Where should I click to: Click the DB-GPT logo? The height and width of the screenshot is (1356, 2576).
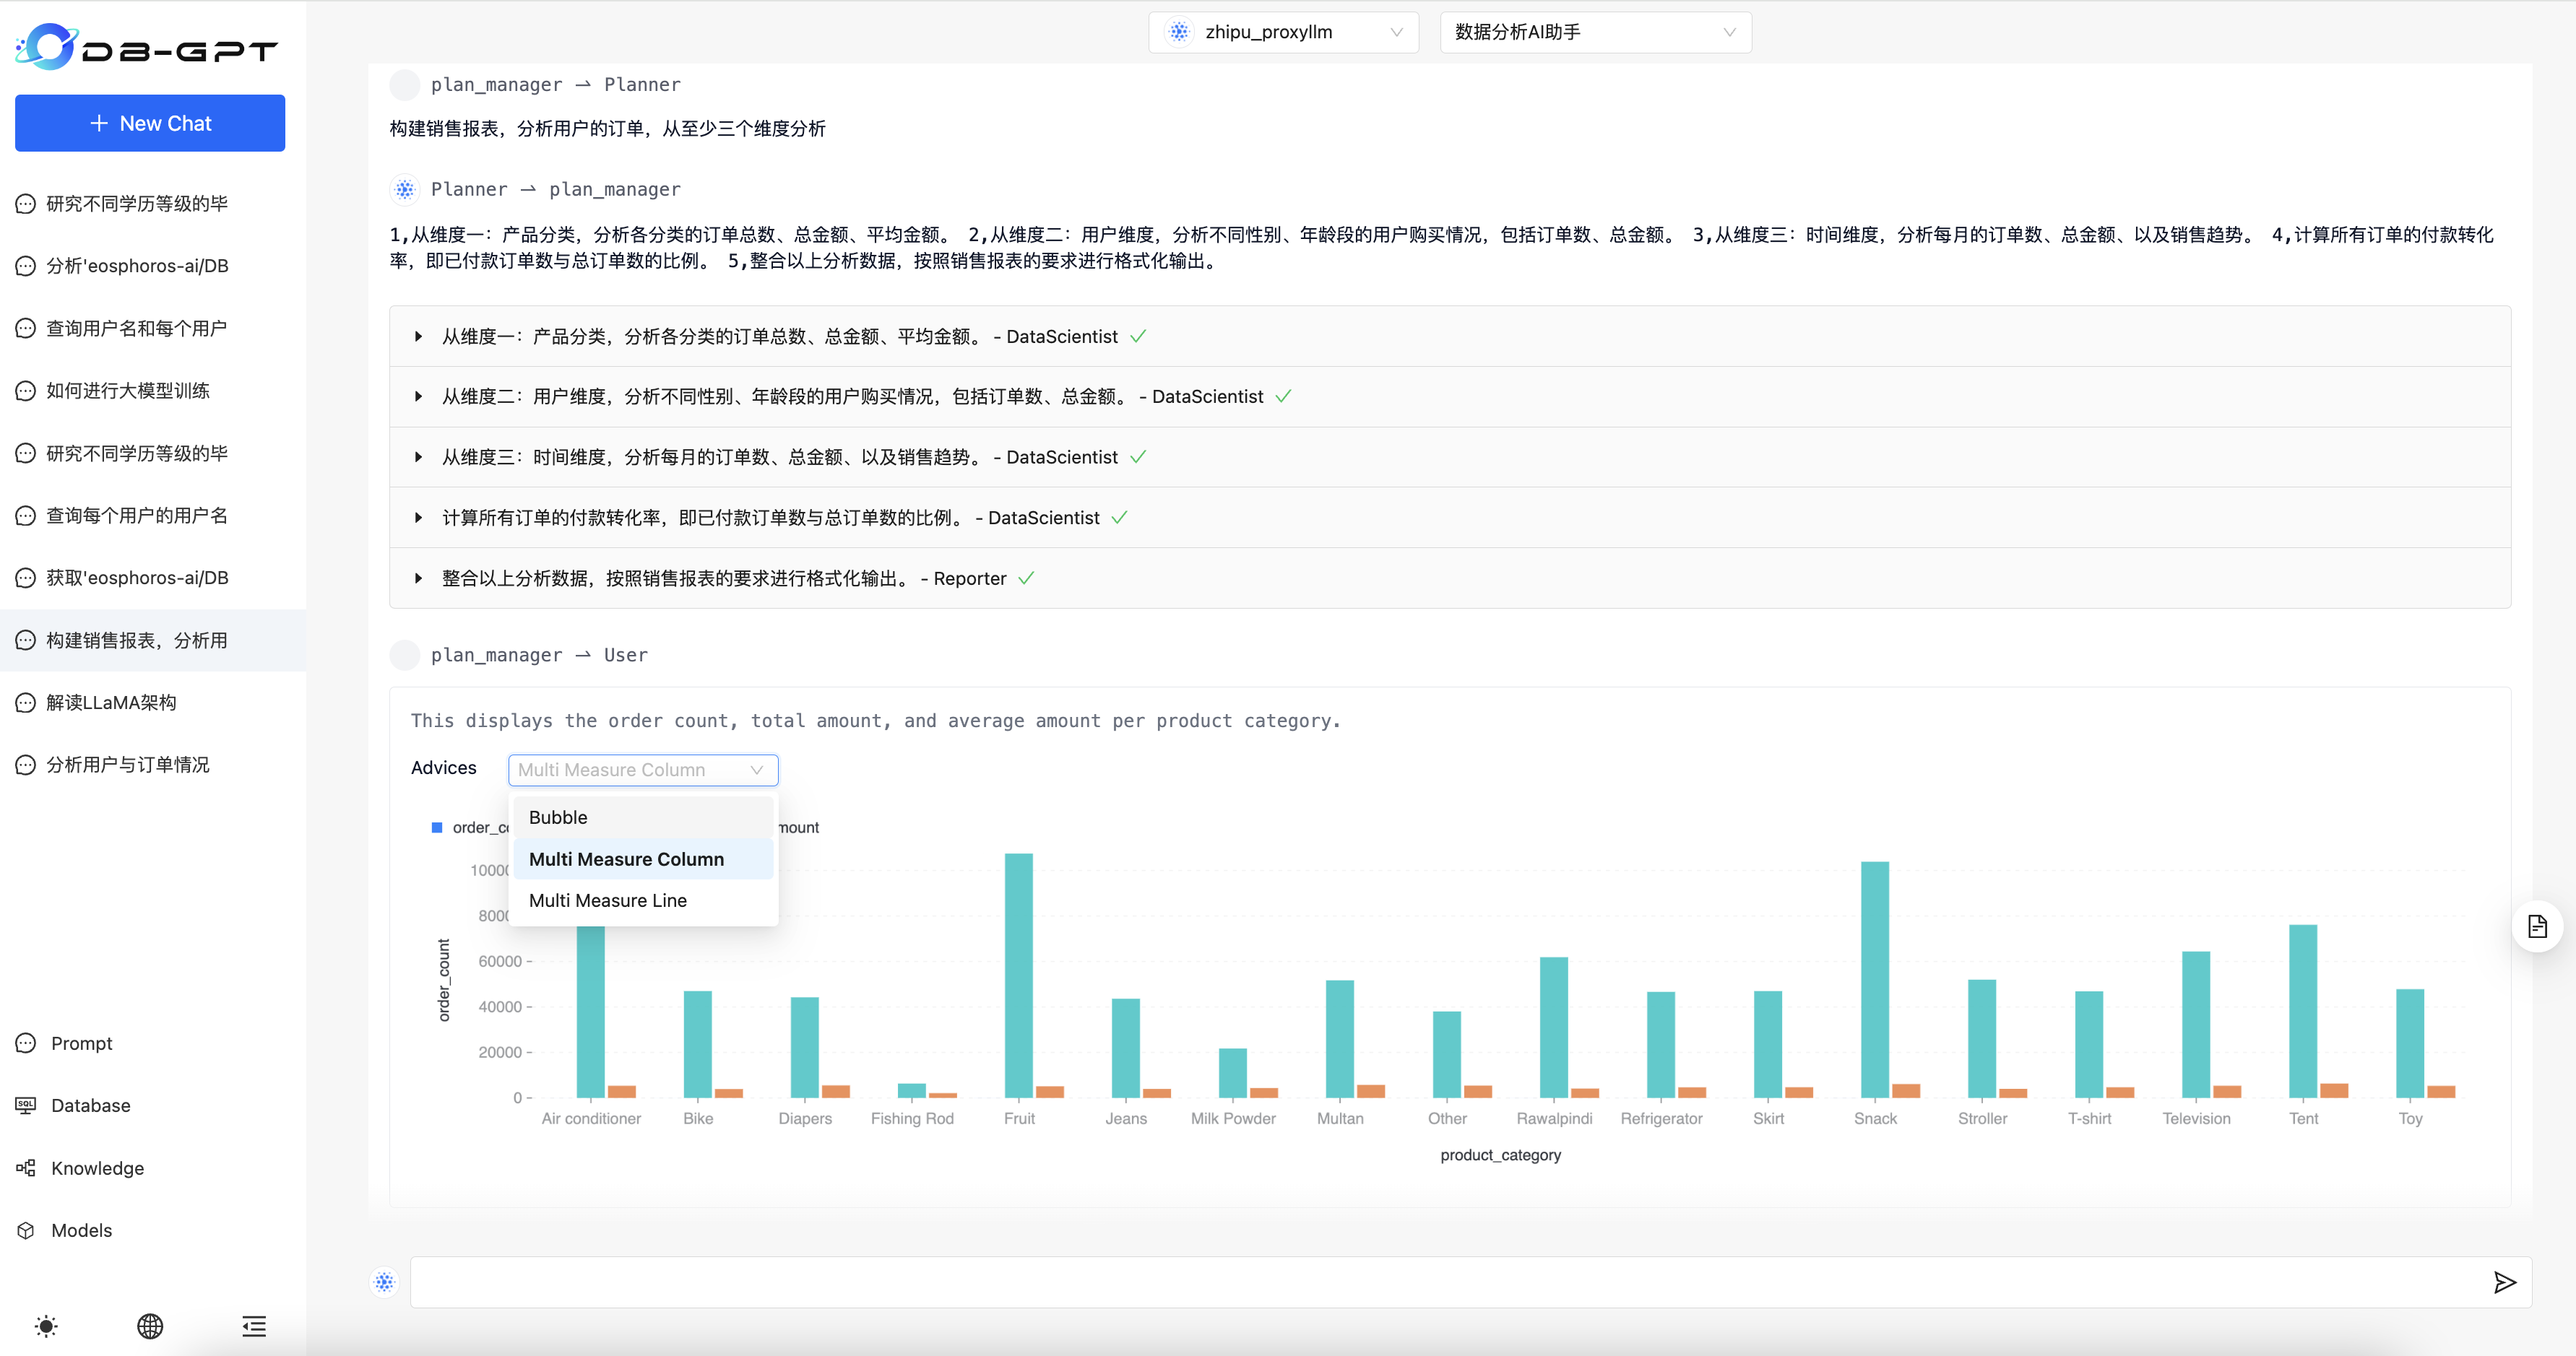click(147, 47)
